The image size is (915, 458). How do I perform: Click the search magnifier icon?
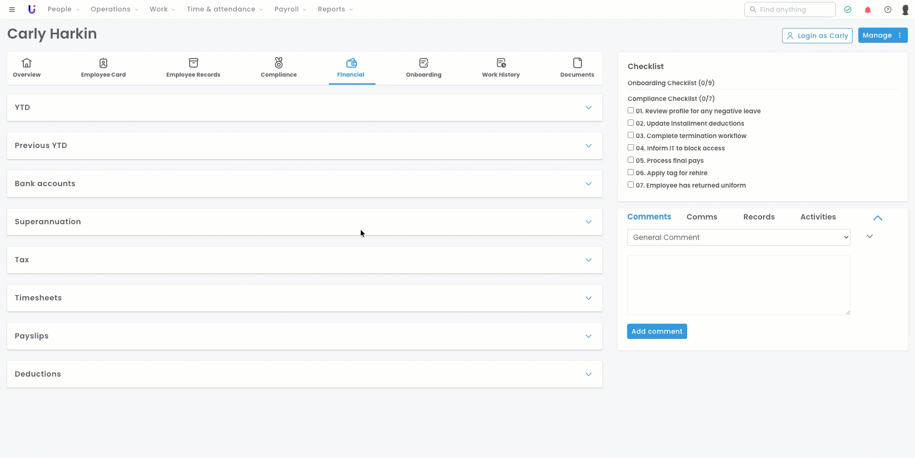[x=753, y=10]
